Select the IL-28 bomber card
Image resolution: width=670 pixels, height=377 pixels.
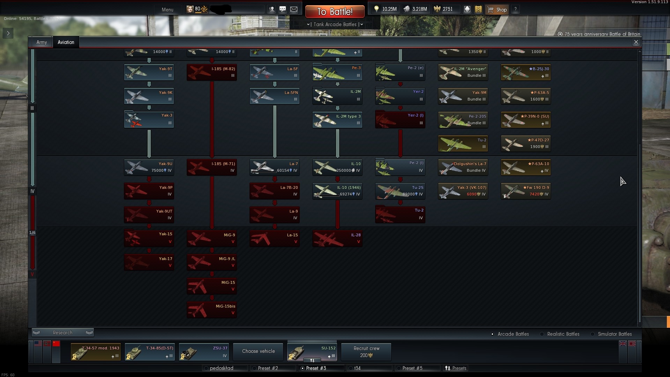tap(337, 238)
